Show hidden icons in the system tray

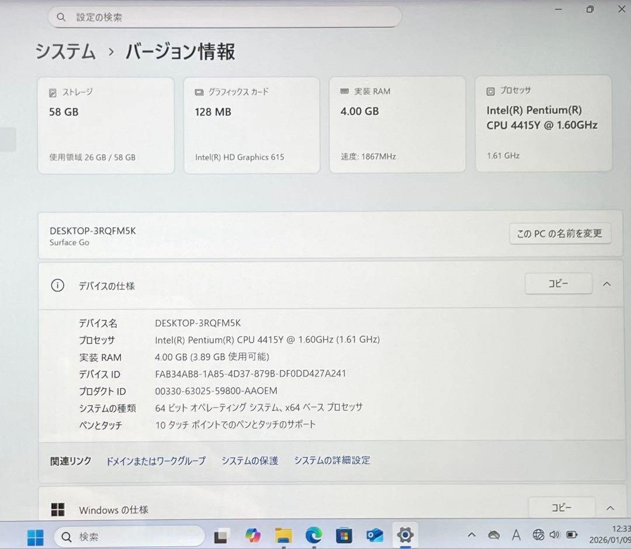[x=472, y=534]
